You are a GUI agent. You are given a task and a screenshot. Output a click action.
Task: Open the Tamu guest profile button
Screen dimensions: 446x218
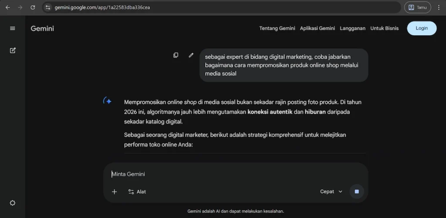coord(418,7)
